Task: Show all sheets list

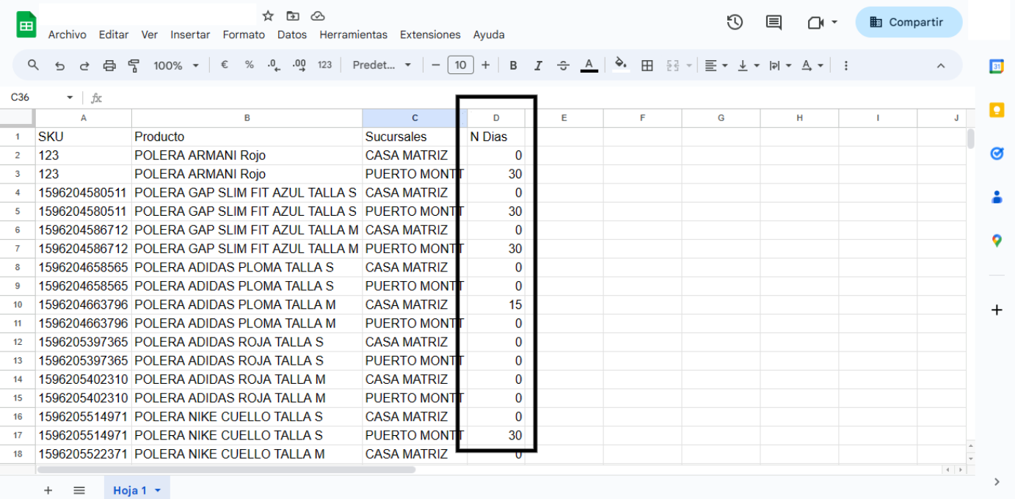Action: point(79,490)
